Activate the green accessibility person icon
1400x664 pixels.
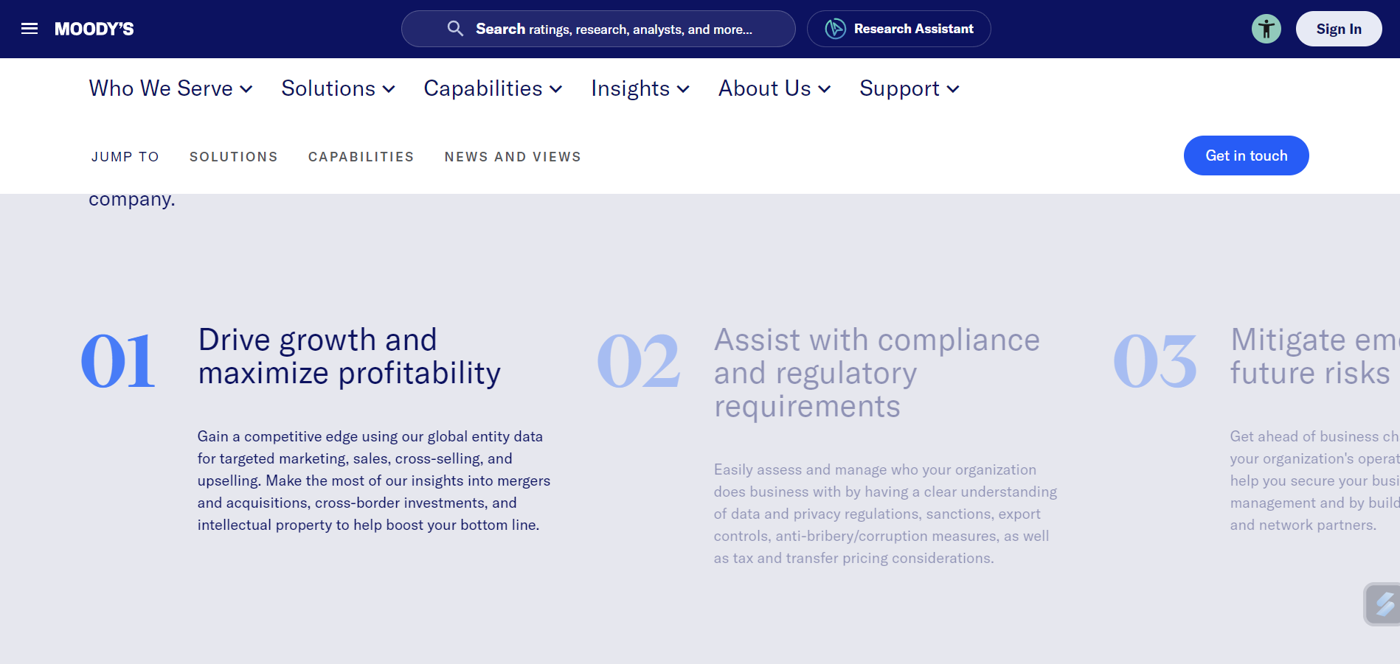[1266, 29]
